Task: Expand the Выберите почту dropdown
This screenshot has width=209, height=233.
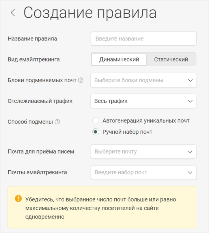Action: click(143, 152)
